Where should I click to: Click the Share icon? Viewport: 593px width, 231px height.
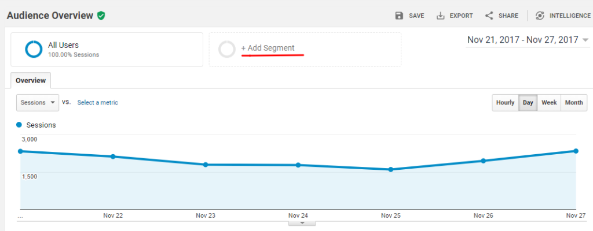point(489,16)
